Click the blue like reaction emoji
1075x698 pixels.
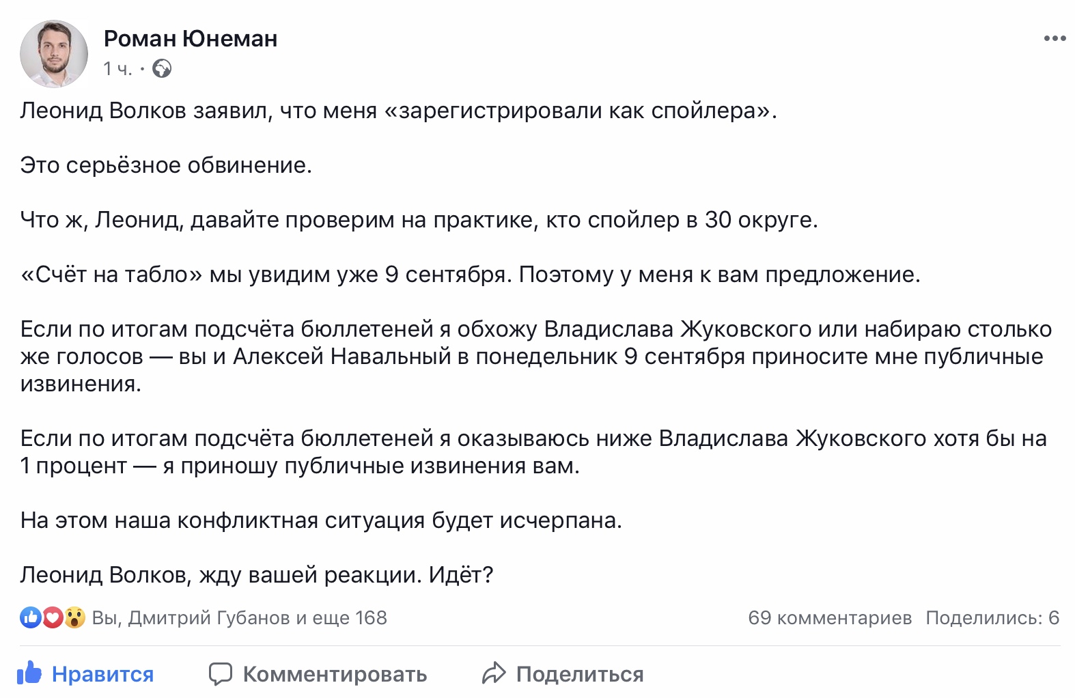[x=31, y=617]
